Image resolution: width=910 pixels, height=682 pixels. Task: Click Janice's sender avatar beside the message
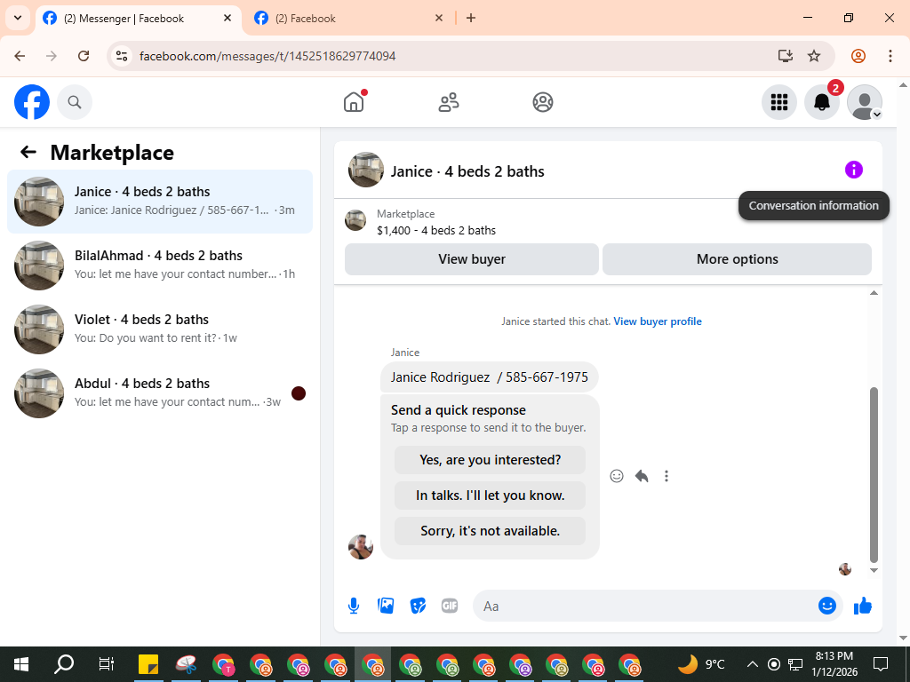click(x=361, y=547)
